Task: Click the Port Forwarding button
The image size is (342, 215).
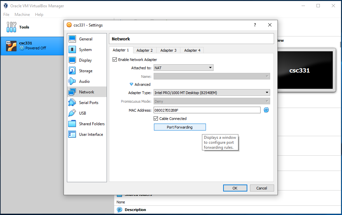Action: point(180,127)
